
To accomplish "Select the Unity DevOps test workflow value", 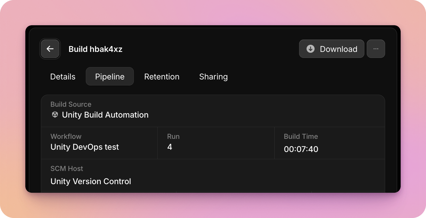I will 85,147.
